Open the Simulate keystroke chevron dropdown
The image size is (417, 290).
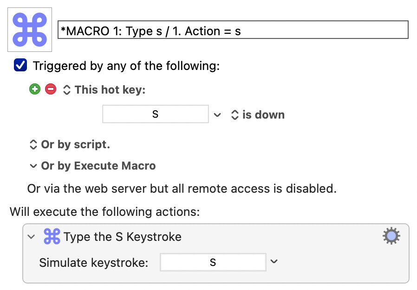[x=274, y=261]
